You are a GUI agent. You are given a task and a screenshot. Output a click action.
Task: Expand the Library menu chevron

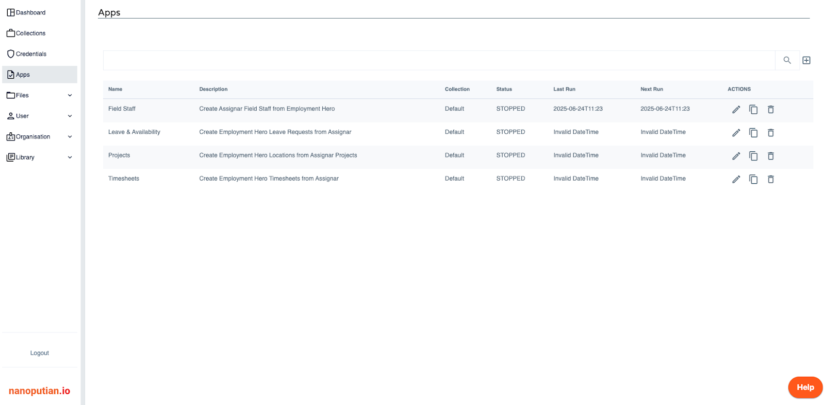pyautogui.click(x=70, y=157)
